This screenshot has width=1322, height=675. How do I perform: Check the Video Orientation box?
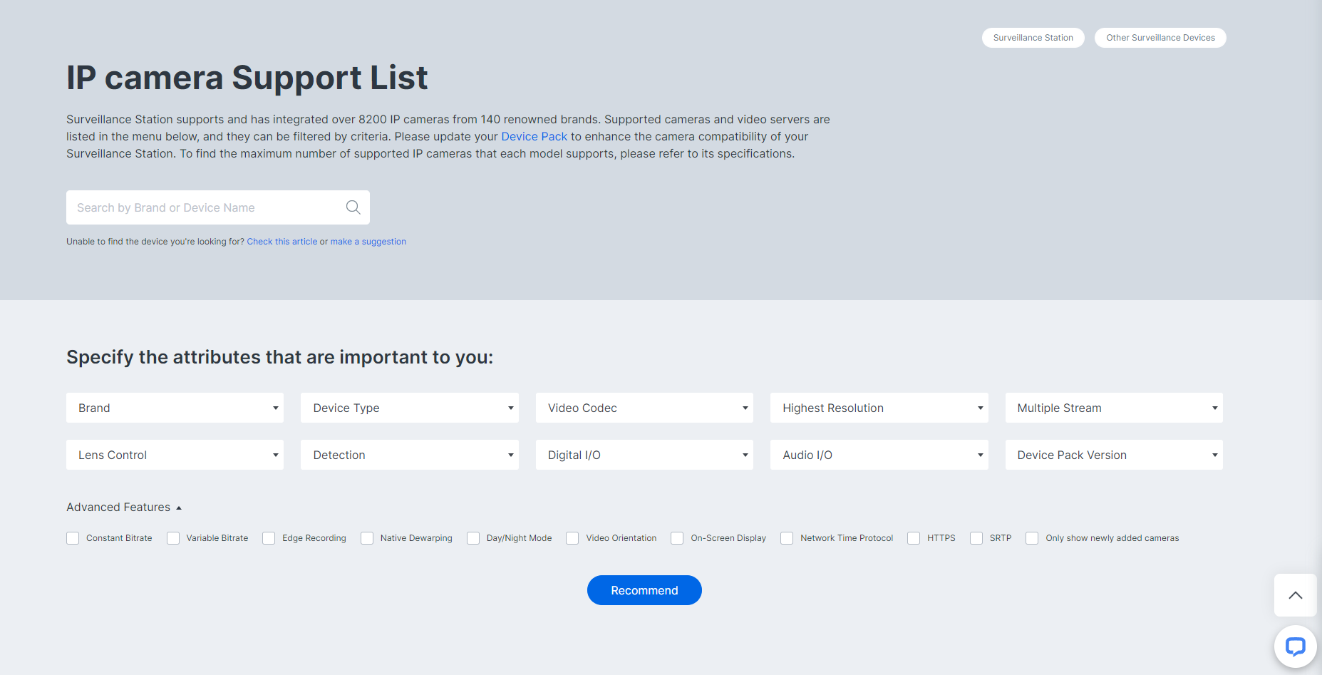(x=572, y=538)
